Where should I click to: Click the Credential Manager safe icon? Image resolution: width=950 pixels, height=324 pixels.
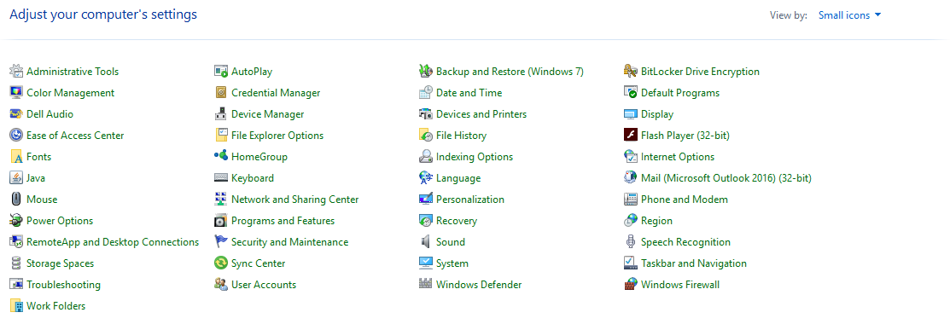point(221,93)
